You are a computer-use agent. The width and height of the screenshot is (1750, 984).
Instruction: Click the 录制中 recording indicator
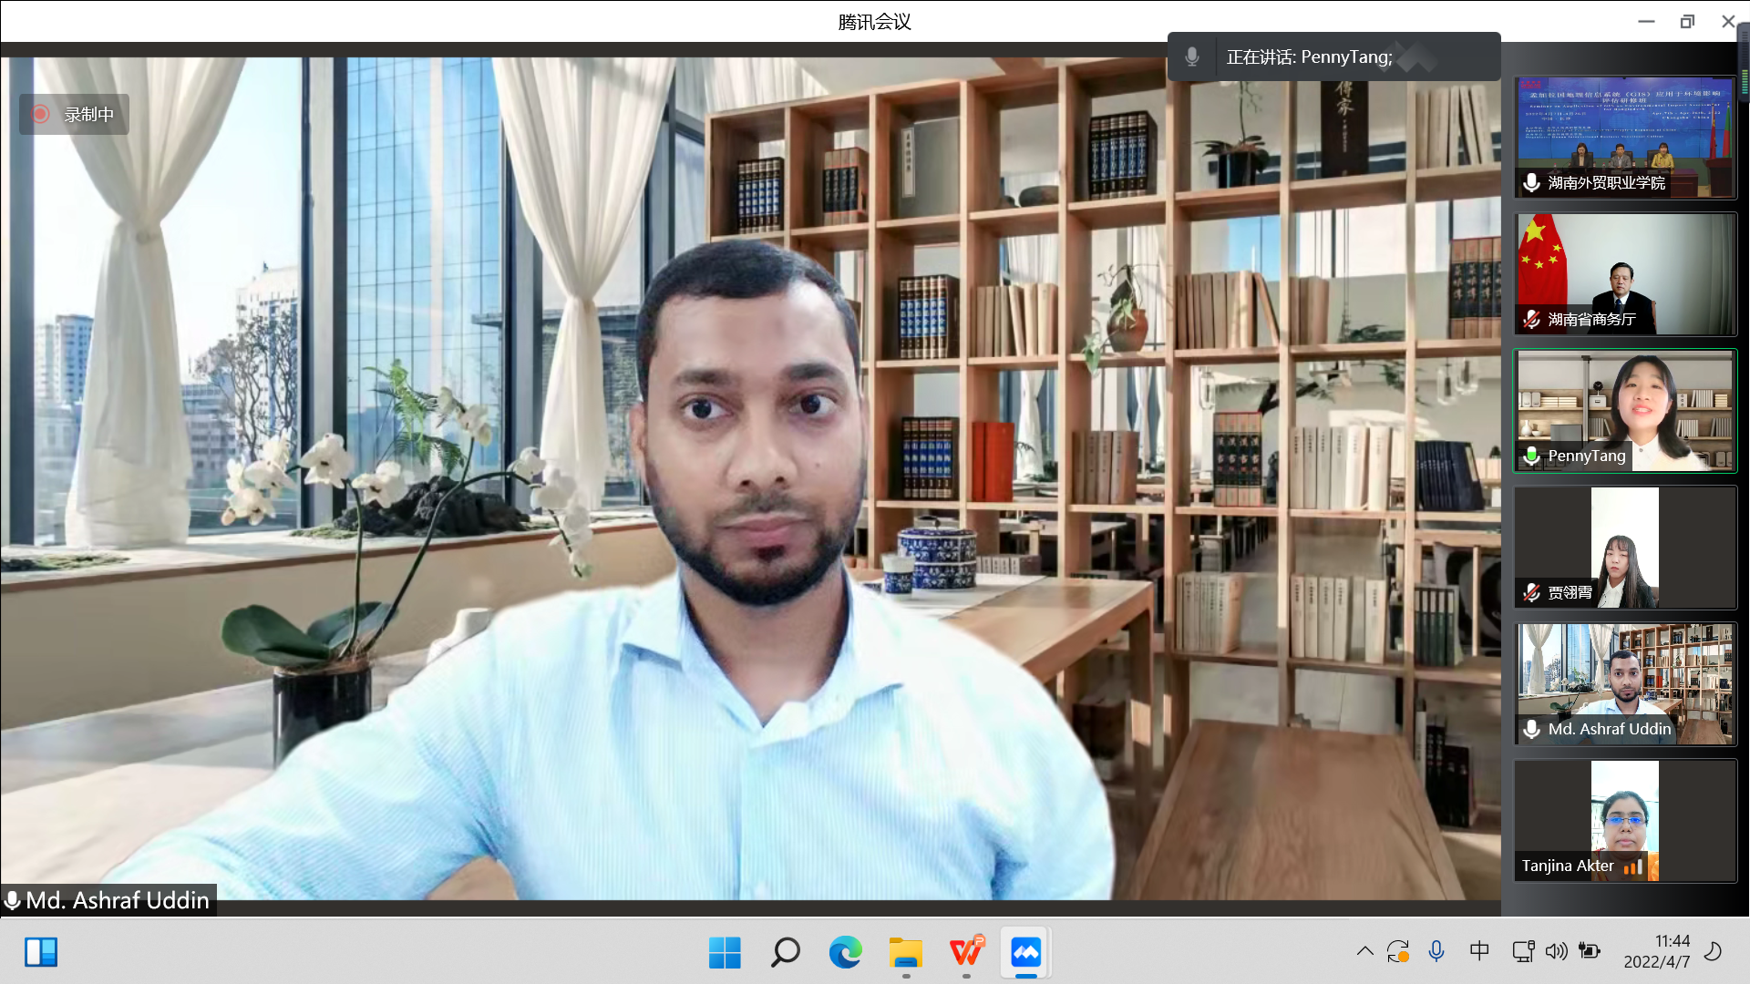(74, 114)
